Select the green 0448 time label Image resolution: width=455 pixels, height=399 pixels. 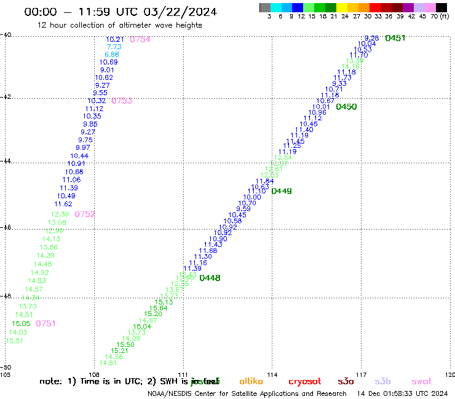tap(210, 278)
